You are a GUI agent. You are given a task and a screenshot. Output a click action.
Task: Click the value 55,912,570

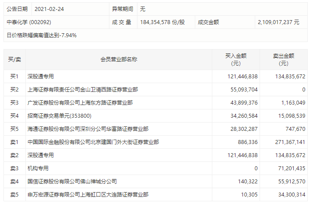click(292, 182)
